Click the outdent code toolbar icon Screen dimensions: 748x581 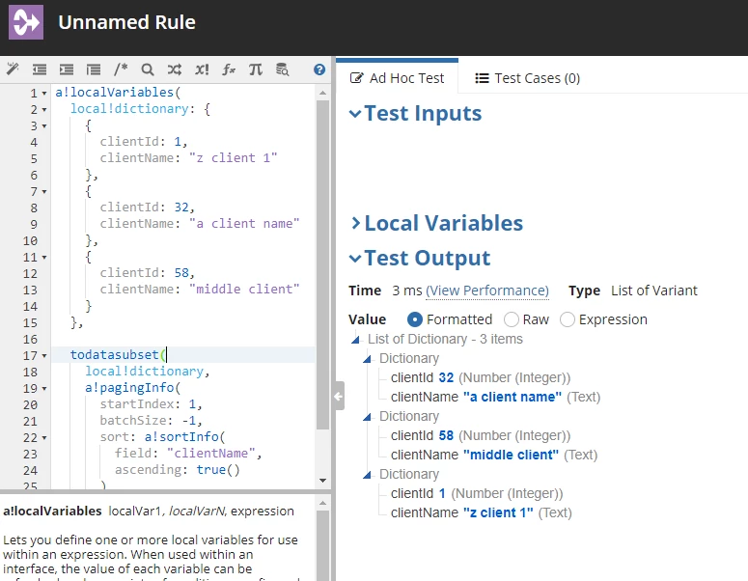pos(40,69)
